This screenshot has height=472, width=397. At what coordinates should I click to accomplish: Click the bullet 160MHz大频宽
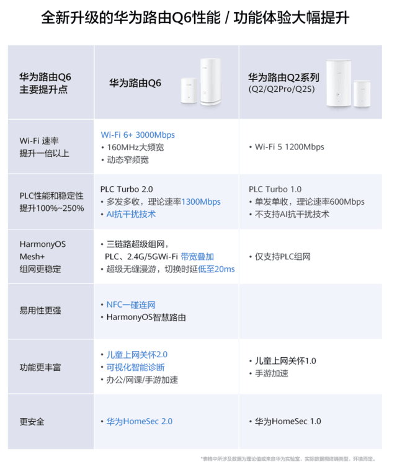coord(132,147)
